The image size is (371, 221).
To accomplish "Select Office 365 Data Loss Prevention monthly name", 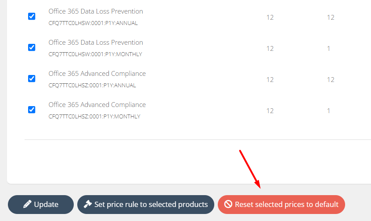I will pyautogui.click(x=96, y=43).
